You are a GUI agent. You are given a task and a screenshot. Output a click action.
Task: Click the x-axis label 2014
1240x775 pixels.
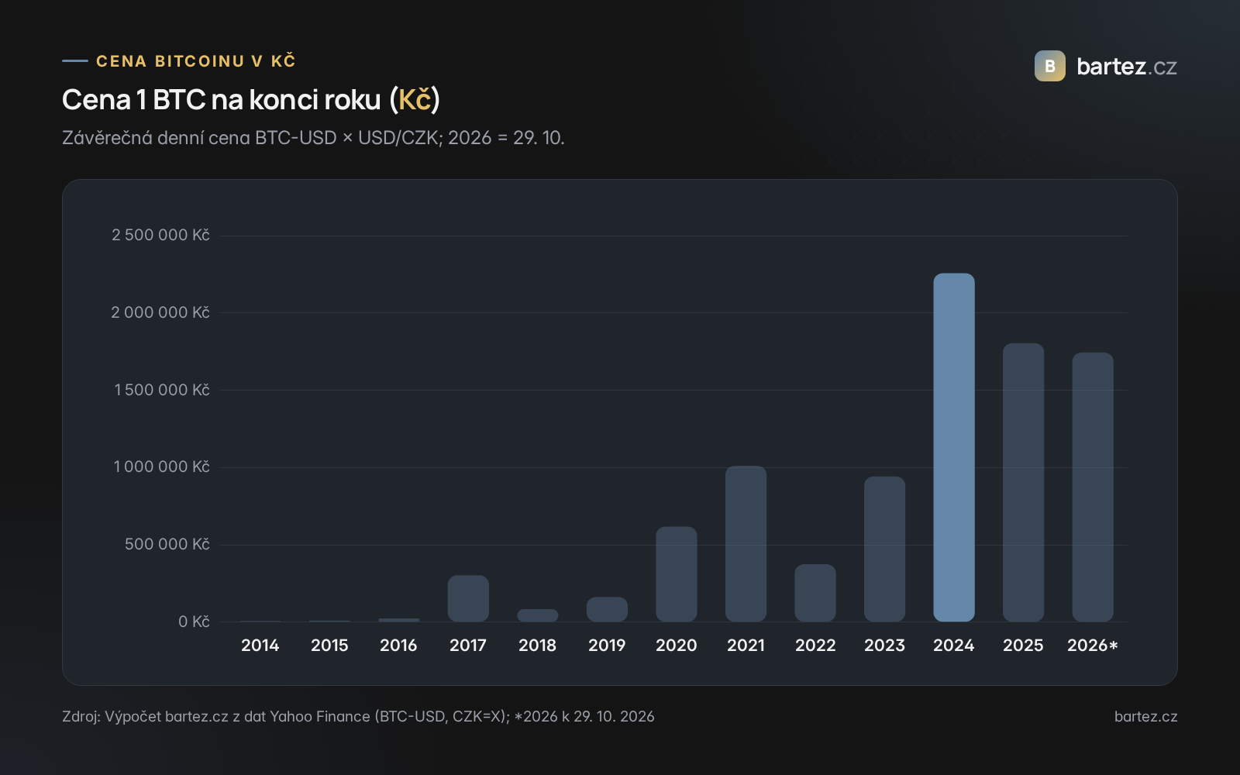(x=260, y=646)
